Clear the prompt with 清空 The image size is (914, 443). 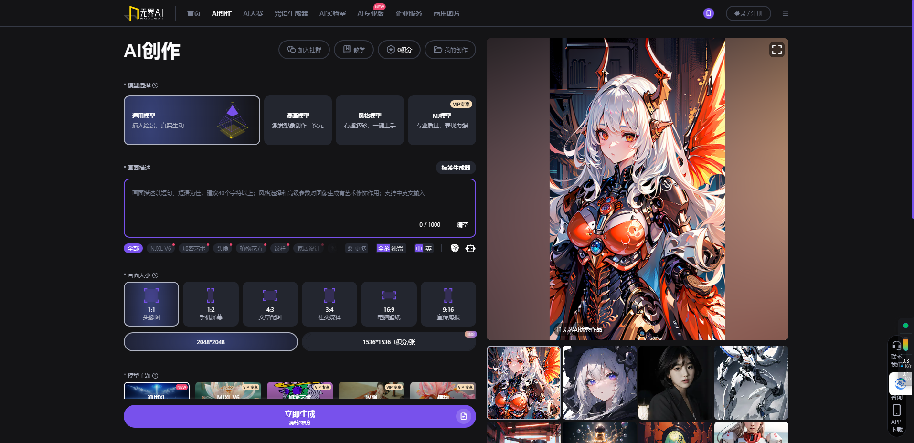tap(462, 224)
